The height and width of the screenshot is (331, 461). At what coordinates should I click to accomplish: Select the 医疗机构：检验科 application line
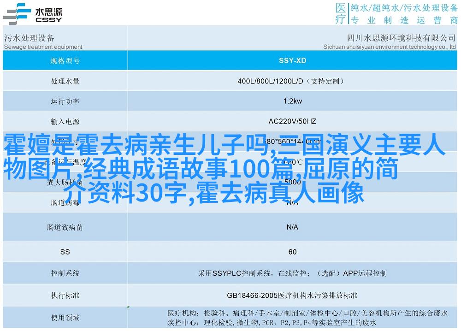pos(307,313)
